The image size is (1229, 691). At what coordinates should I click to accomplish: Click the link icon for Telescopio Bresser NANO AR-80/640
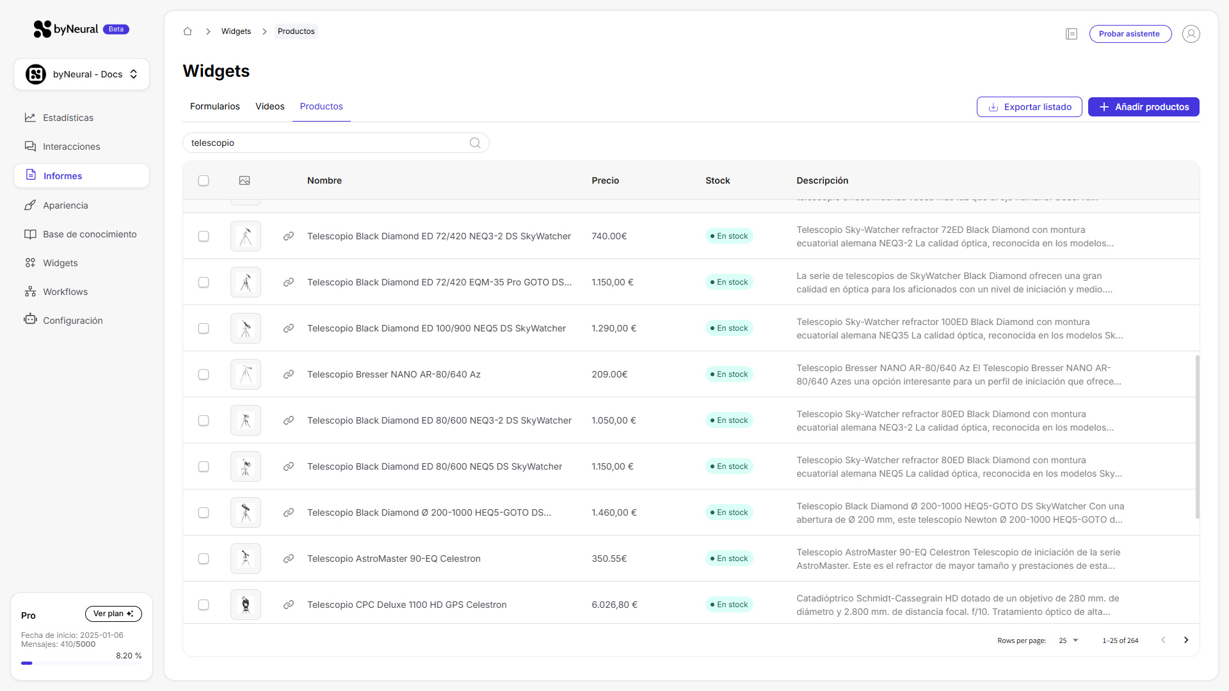(289, 374)
